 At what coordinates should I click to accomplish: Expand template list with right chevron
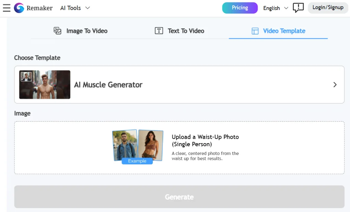pos(335,85)
